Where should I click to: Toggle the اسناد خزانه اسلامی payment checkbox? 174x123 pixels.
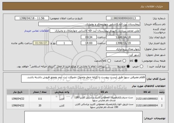tap(107, 66)
